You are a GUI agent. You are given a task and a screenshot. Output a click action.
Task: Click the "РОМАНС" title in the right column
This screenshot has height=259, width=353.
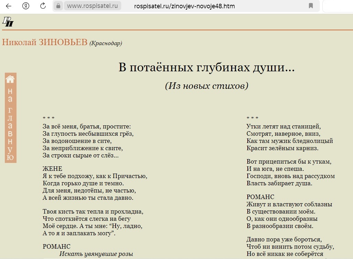tap(260, 197)
